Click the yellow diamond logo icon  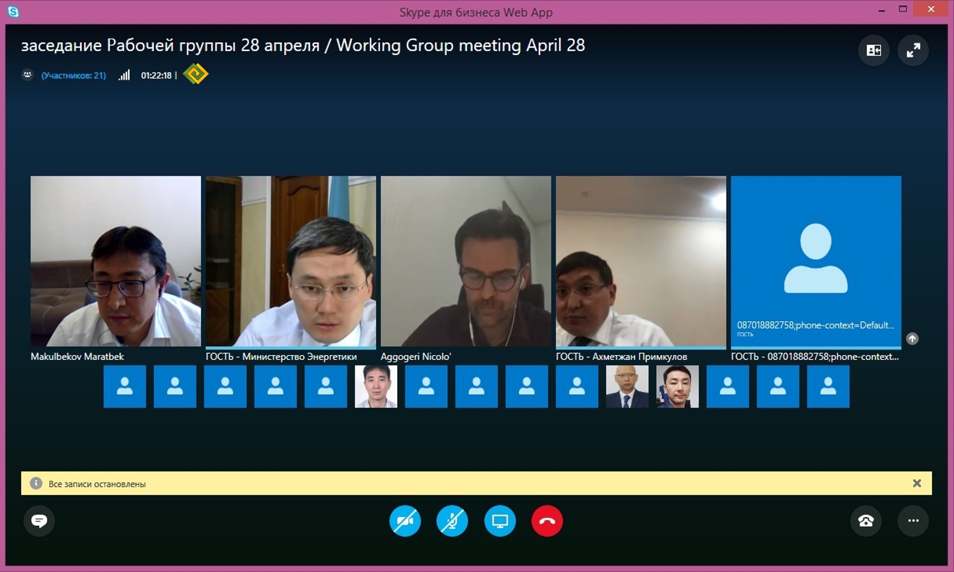196,74
